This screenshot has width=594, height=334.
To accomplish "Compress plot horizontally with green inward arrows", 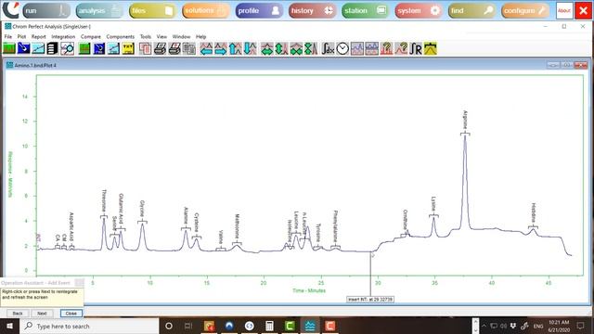I will pyautogui.click(x=296, y=49).
